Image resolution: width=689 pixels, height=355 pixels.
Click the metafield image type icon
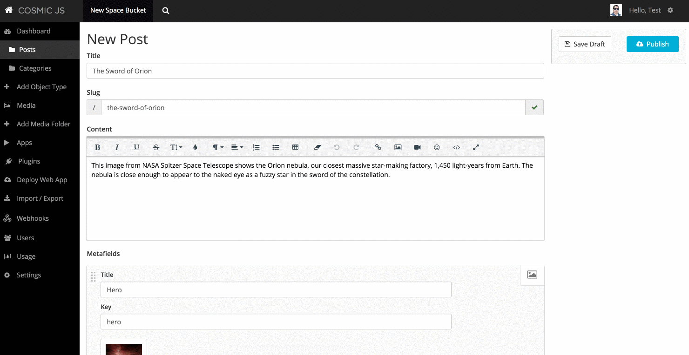pos(532,275)
